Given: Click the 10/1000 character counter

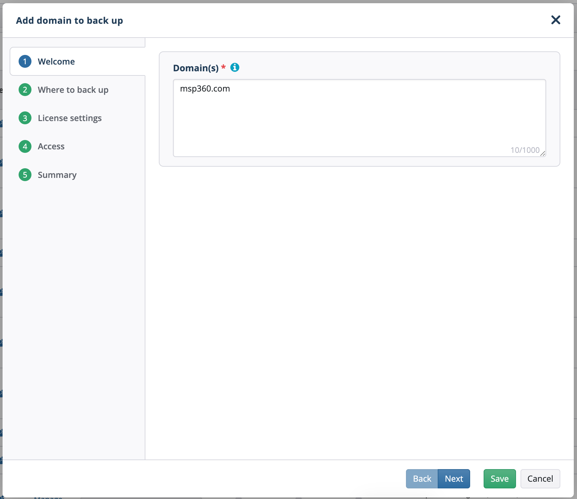Looking at the screenshot, I should (x=525, y=150).
